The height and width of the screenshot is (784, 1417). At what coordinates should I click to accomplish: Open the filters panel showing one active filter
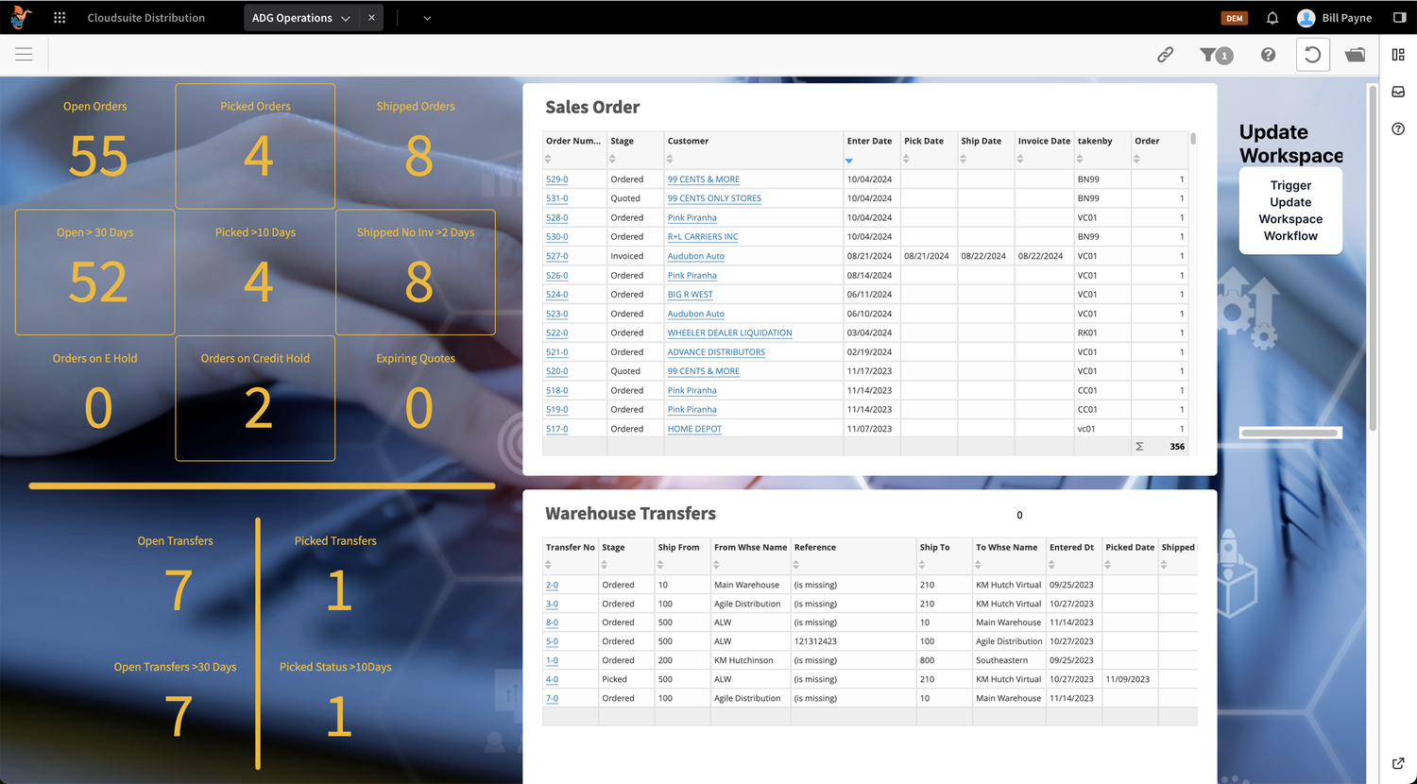(x=1215, y=54)
